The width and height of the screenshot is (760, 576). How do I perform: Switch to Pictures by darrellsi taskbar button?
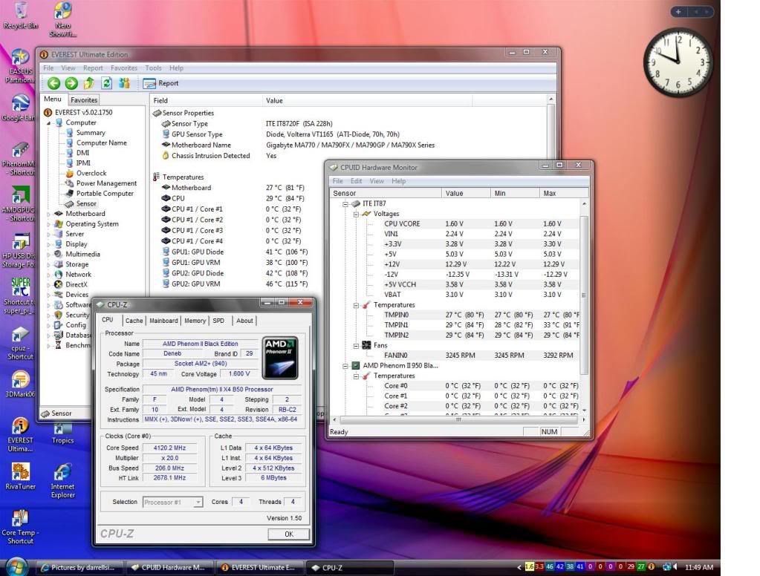[x=79, y=567]
